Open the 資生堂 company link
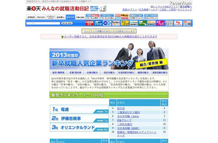 coord(121,108)
